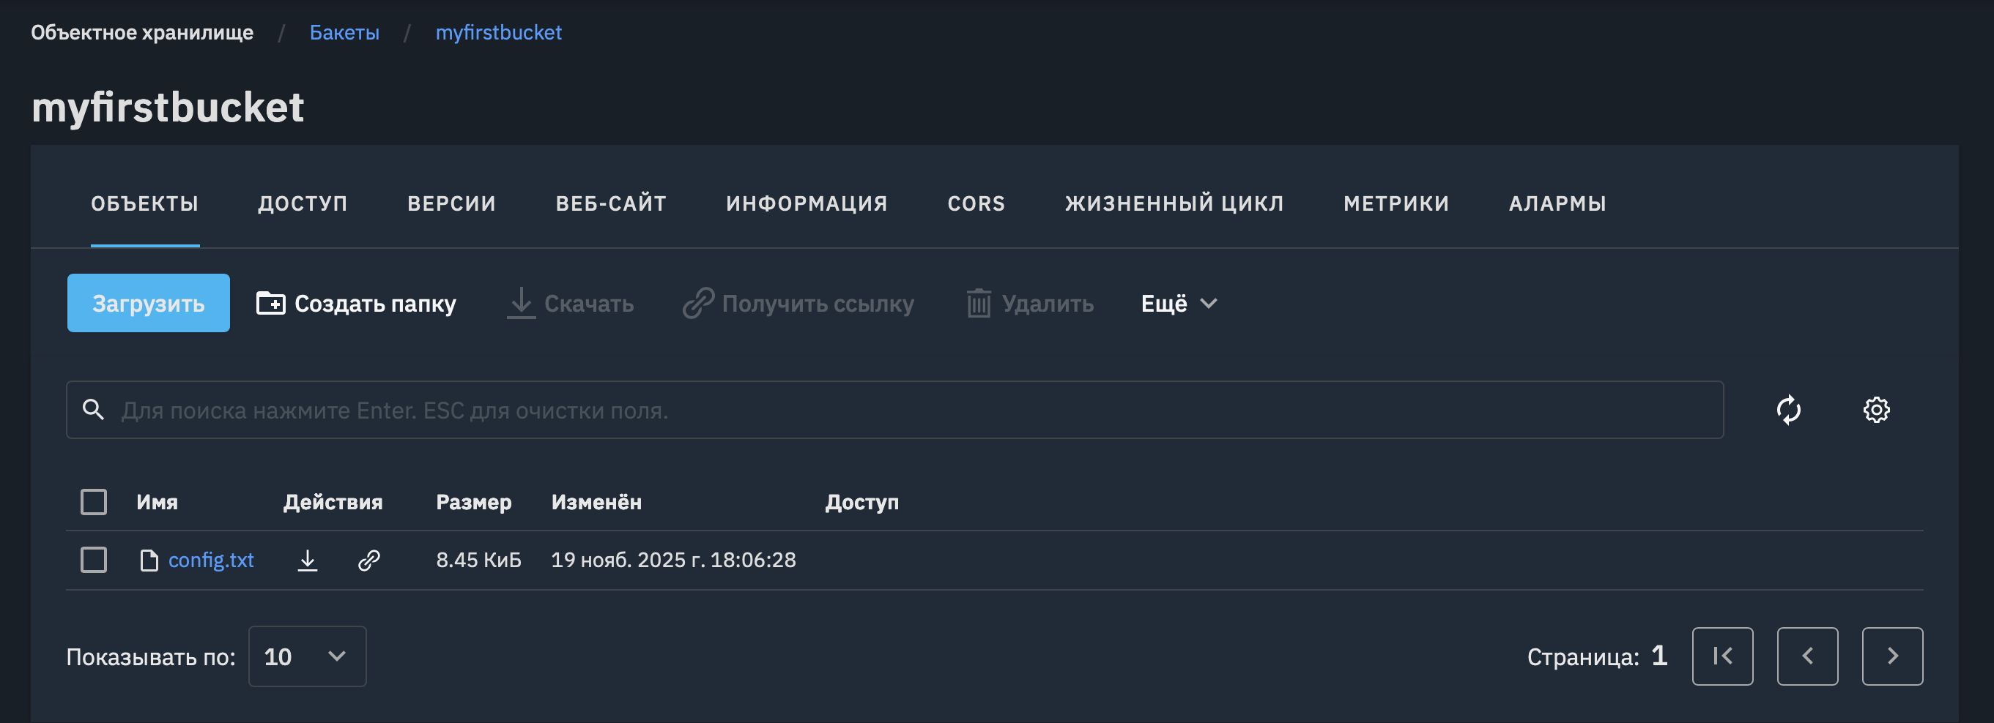Image resolution: width=1994 pixels, height=723 pixels.
Task: Get link for config.txt via chain icon
Action: tap(369, 560)
